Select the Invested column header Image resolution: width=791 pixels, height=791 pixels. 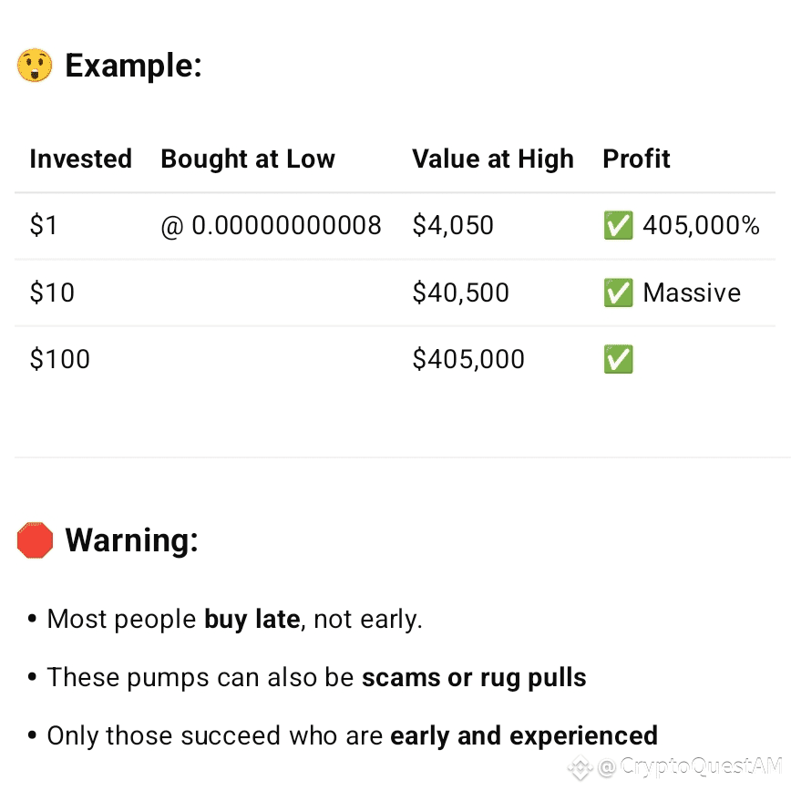pyautogui.click(x=81, y=159)
